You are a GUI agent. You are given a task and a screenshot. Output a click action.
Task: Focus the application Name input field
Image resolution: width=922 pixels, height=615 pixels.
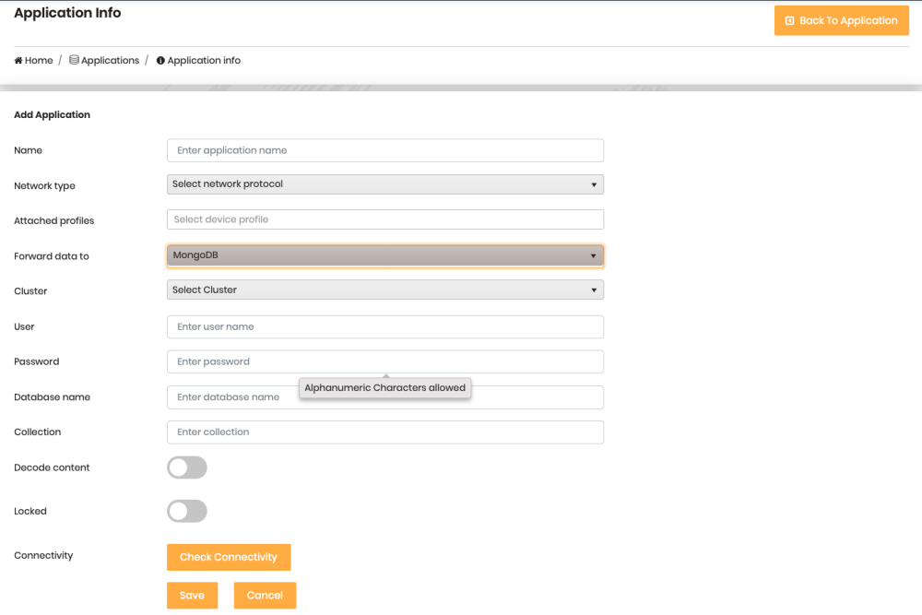[x=384, y=150]
